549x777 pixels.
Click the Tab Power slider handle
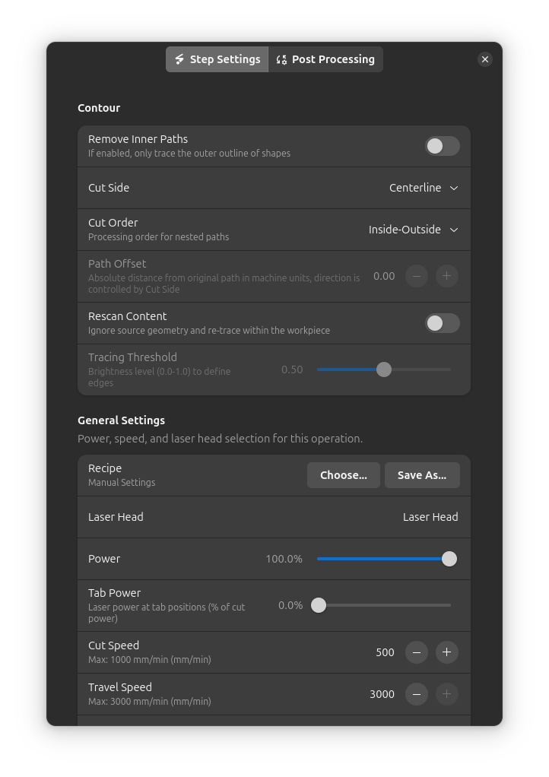click(319, 605)
